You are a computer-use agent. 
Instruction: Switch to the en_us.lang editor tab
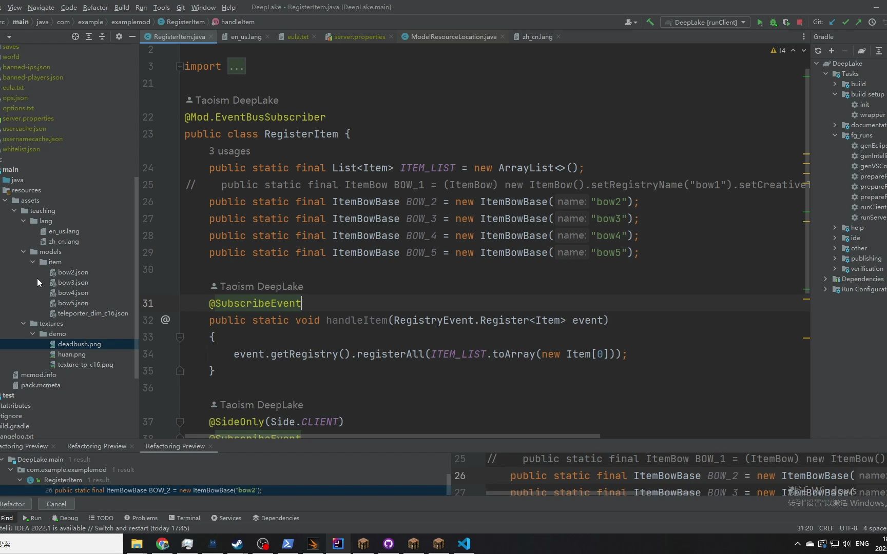[x=245, y=36]
